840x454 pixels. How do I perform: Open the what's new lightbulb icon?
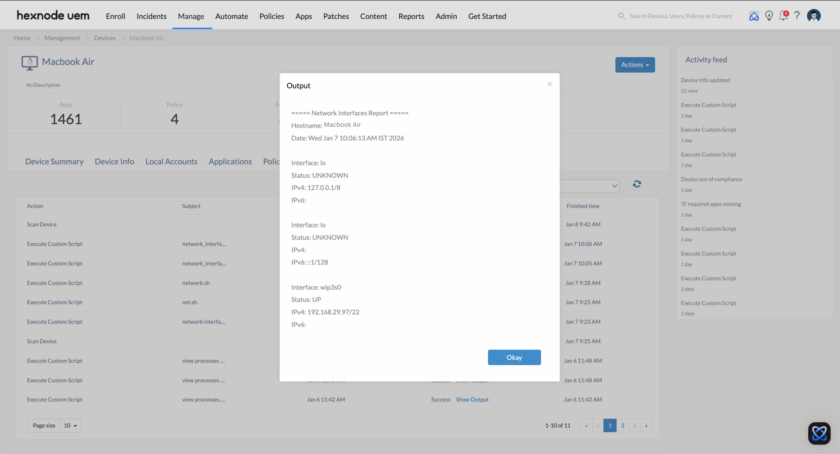(x=769, y=16)
